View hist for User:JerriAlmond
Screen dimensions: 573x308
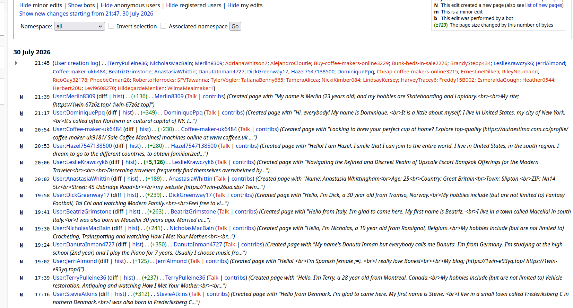tap(119, 261)
